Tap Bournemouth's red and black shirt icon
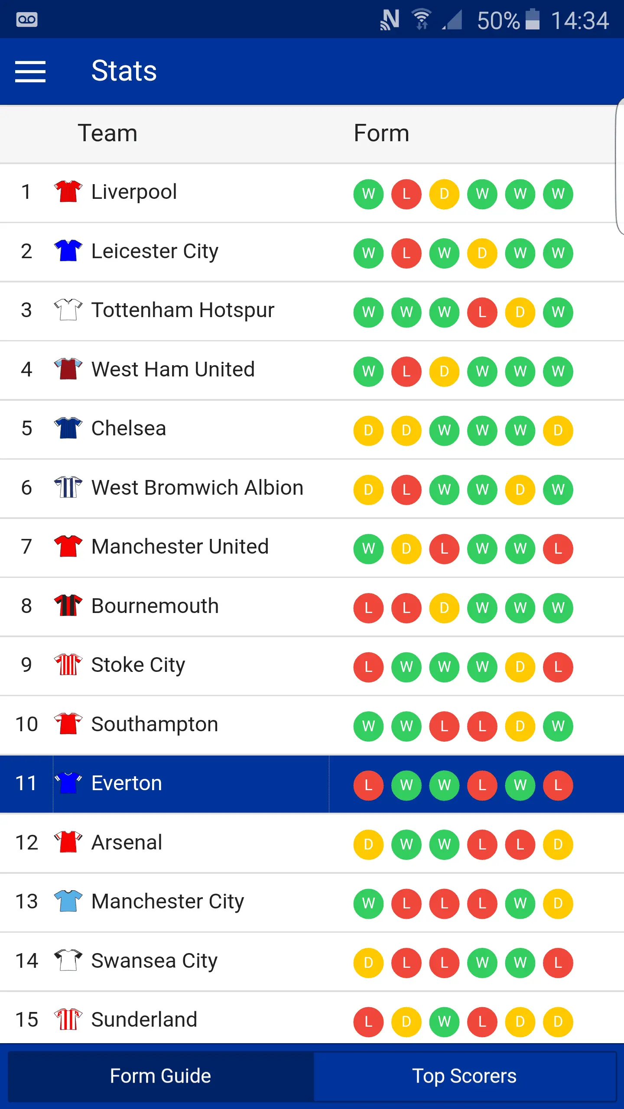Viewport: 624px width, 1109px height. click(68, 606)
